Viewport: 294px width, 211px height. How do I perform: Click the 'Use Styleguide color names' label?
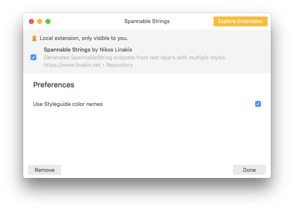pyautogui.click(x=68, y=104)
